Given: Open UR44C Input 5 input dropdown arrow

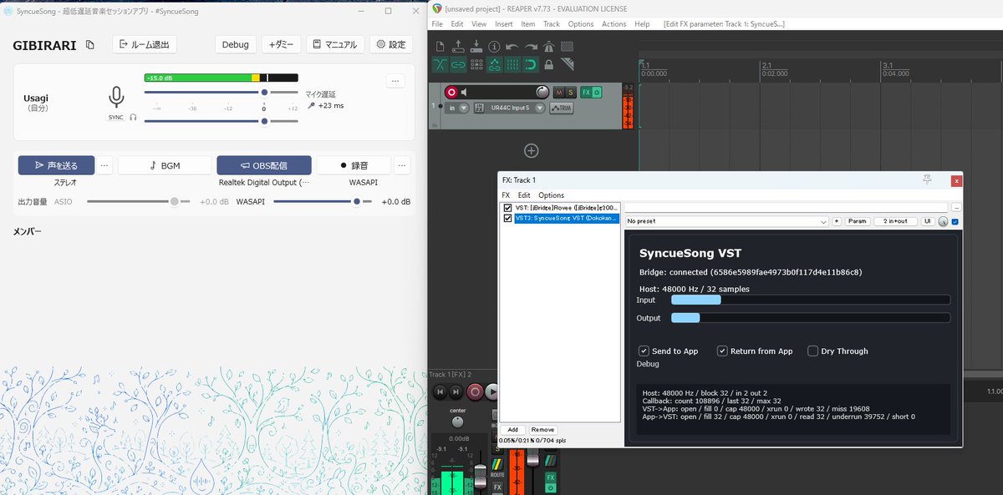Looking at the screenshot, I should pos(540,108).
